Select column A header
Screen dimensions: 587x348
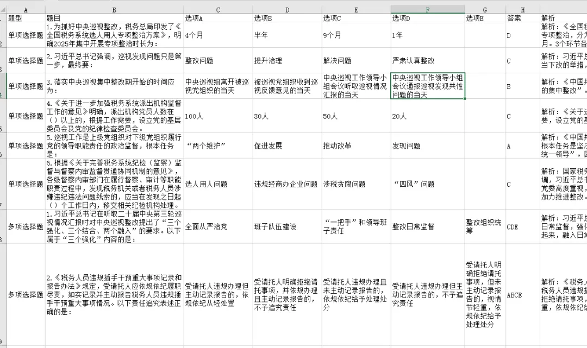tap(26, 10)
